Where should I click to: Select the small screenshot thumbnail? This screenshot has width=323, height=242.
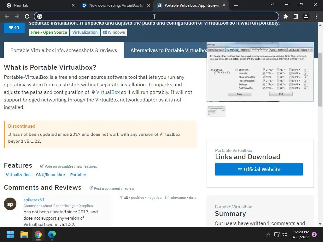click(x=216, y=111)
